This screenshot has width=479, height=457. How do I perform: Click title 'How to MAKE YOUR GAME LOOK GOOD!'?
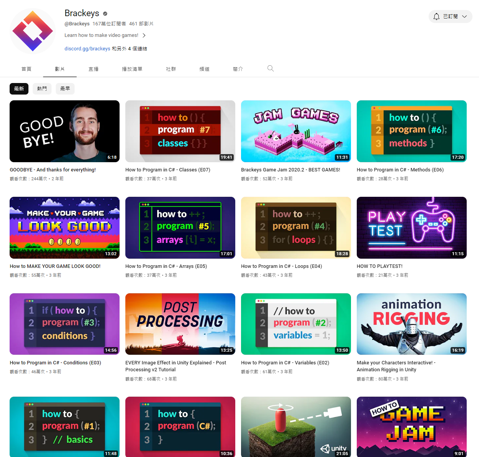click(55, 266)
